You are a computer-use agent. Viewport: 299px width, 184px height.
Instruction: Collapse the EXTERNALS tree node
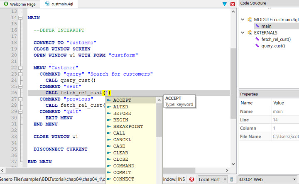coord(243,33)
